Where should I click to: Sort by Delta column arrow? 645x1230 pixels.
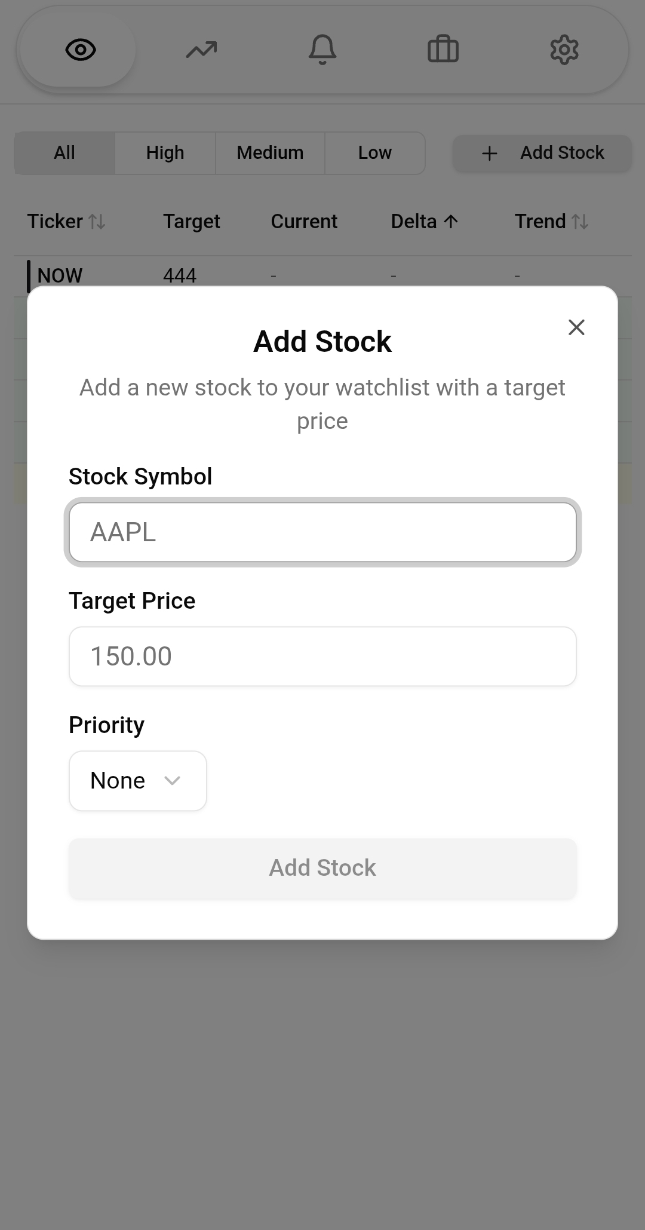[x=451, y=222]
